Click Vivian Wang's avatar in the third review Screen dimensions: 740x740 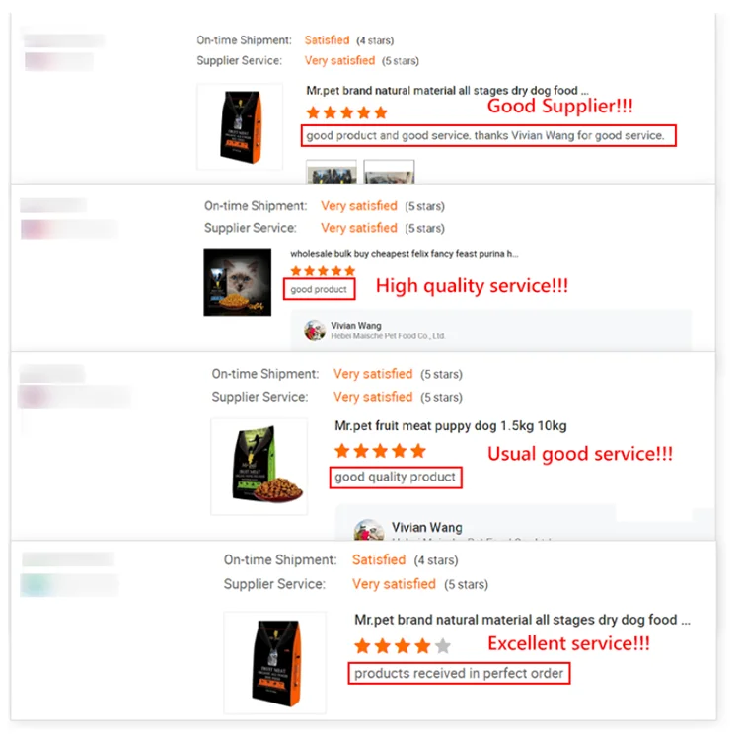369,530
